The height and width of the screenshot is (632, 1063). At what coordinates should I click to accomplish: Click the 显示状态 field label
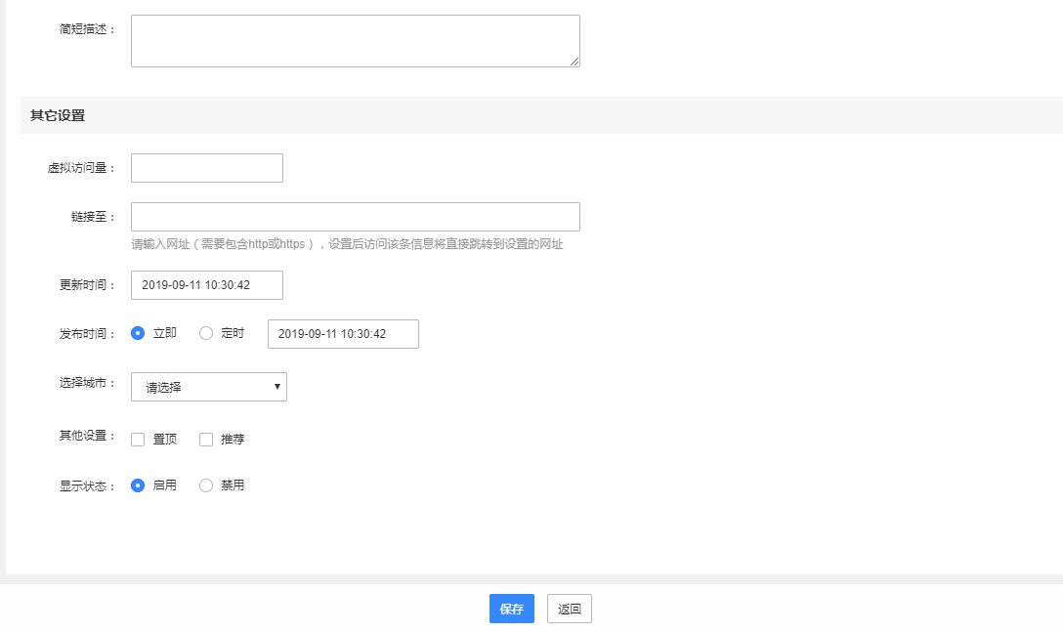[86, 485]
